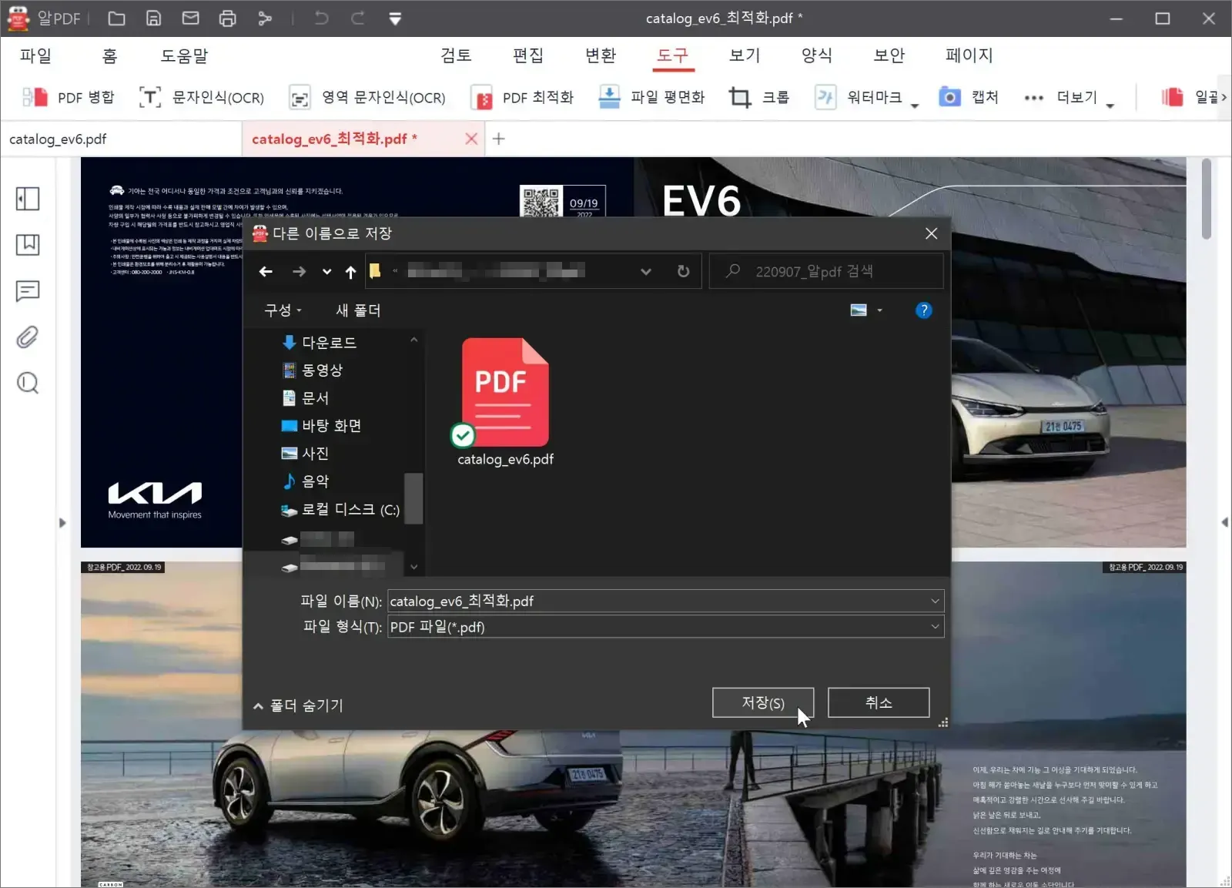1232x888 pixels.
Task: Open search sidebar panel
Action: coord(28,383)
